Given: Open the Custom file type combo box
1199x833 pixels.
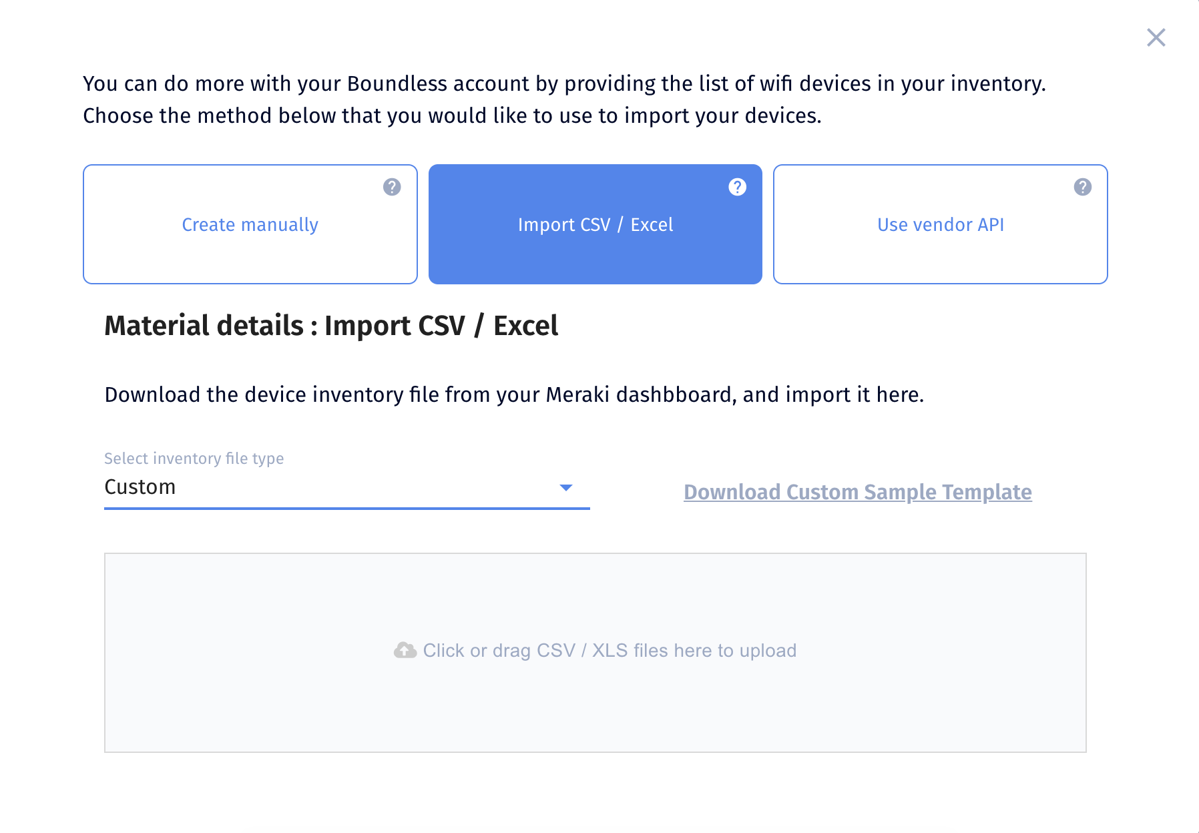Looking at the screenshot, I should tap(347, 487).
